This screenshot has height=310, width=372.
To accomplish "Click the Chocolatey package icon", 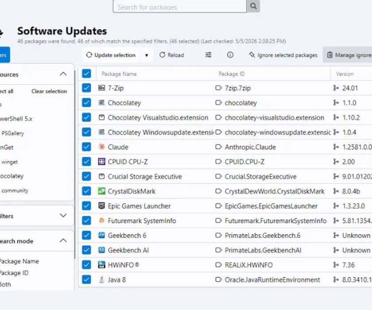I will (x=101, y=102).
